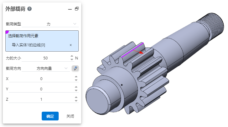Click the 关闭 button

tap(70, 116)
